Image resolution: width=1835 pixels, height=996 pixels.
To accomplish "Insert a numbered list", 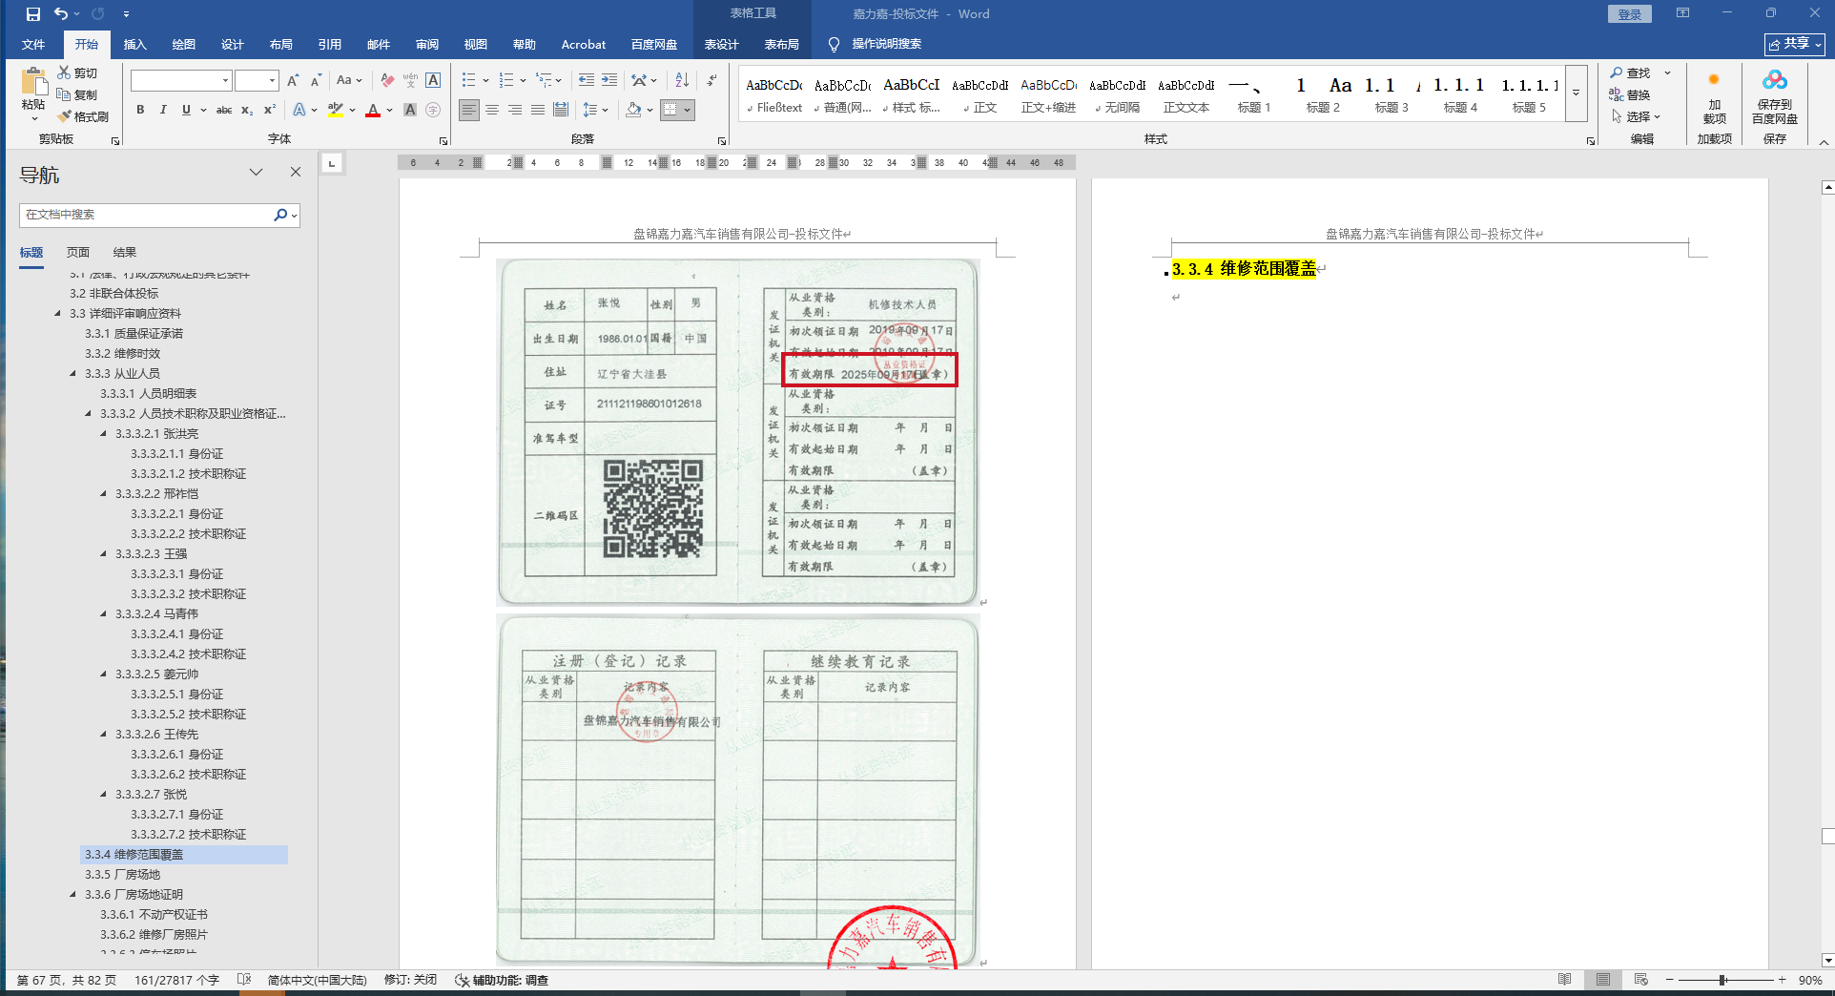I will coord(505,80).
